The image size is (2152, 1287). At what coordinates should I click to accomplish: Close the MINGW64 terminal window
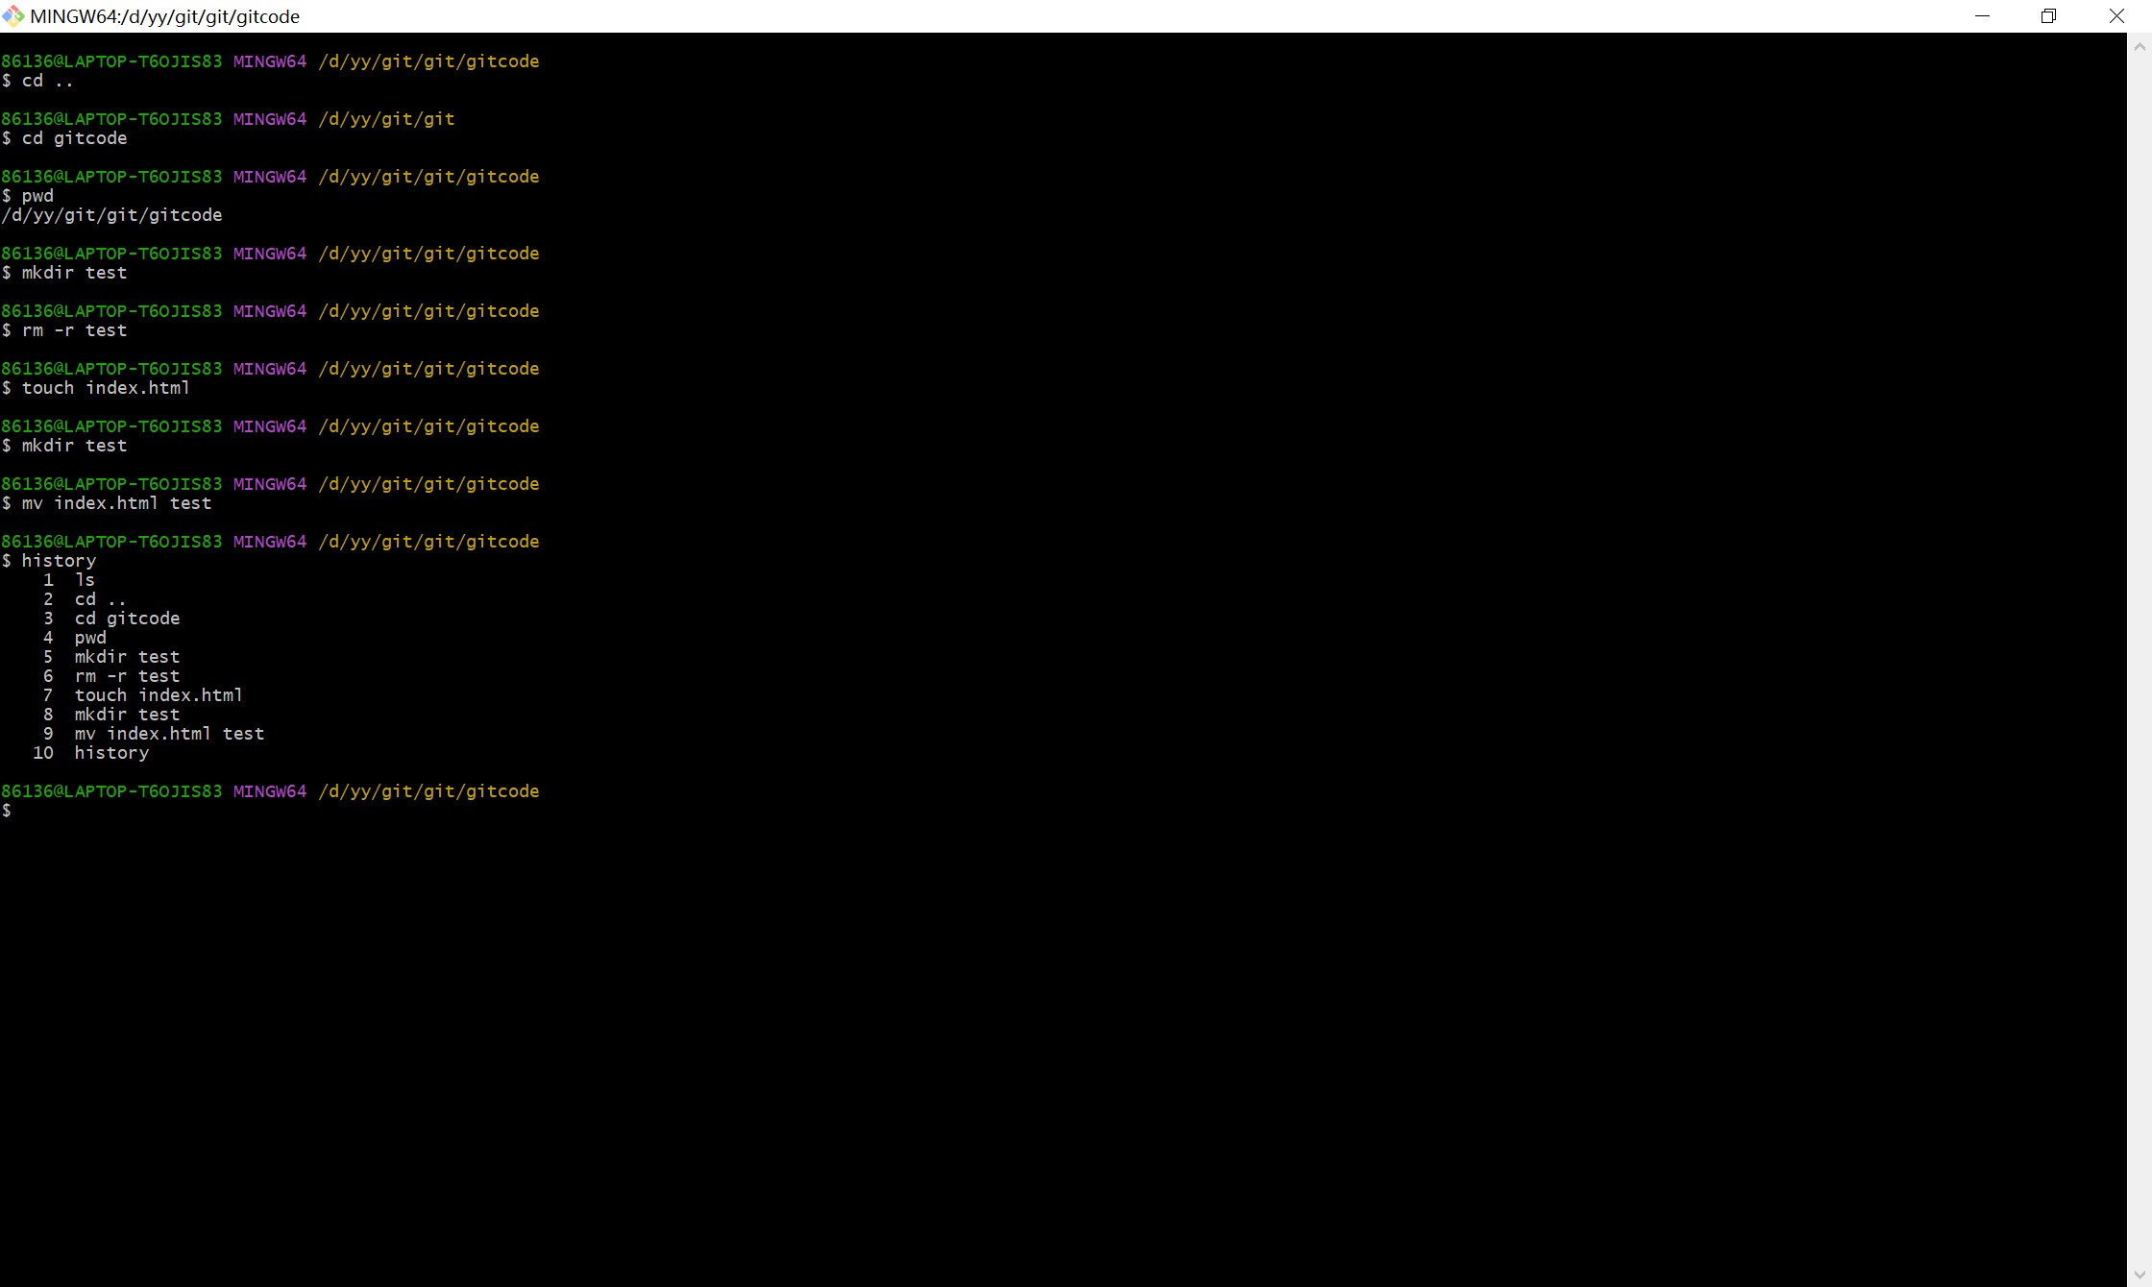2116,16
